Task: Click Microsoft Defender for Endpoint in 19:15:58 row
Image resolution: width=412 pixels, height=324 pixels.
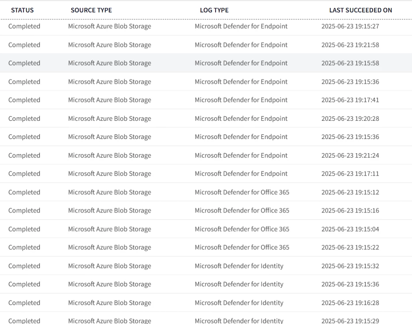Action: coord(241,63)
